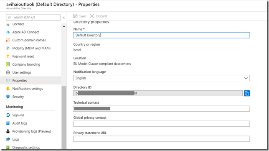Open Diagnostic settings
Viewport: 269px width, 151px height.
26,147
